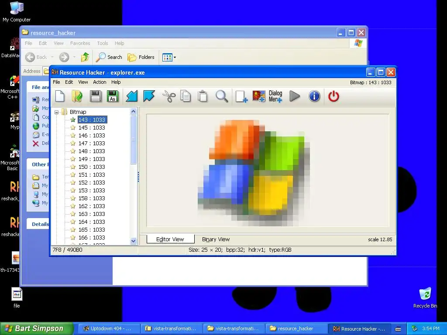
Task: Select bitmap resource 148 : 1033
Action: click(92, 151)
